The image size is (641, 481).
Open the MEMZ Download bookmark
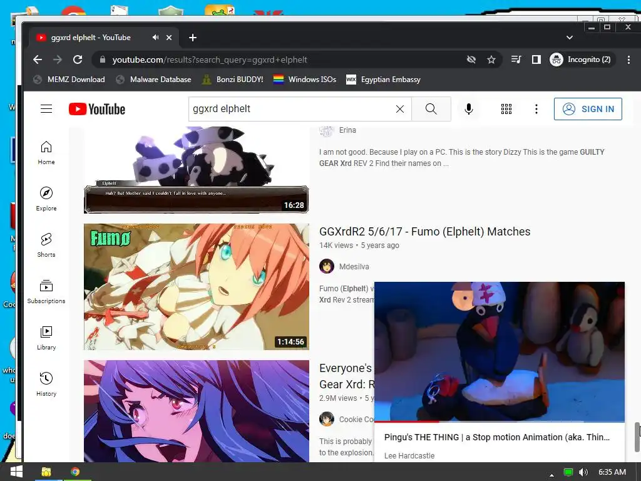point(69,80)
